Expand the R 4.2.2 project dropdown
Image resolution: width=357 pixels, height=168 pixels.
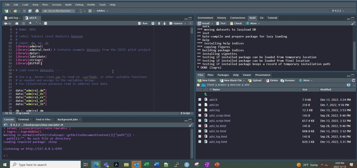tap(338, 11)
